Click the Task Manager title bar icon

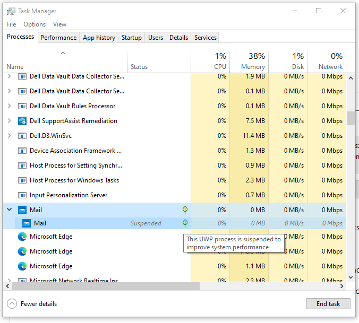tap(11, 11)
